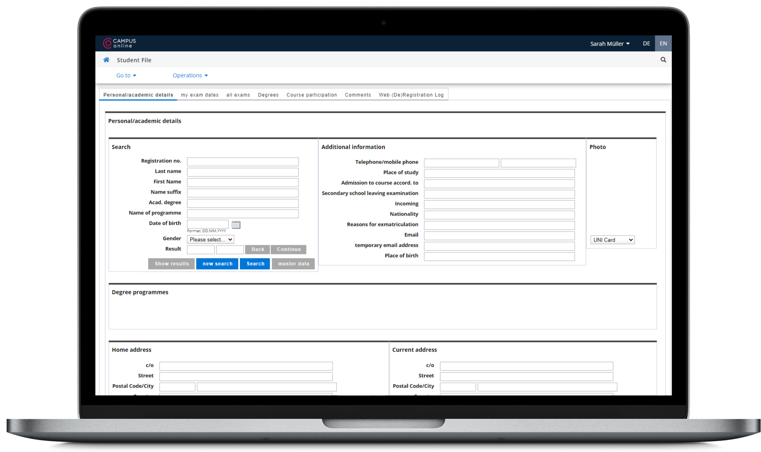761x452 pixels.
Task: Click the master data button
Action: [x=293, y=264]
